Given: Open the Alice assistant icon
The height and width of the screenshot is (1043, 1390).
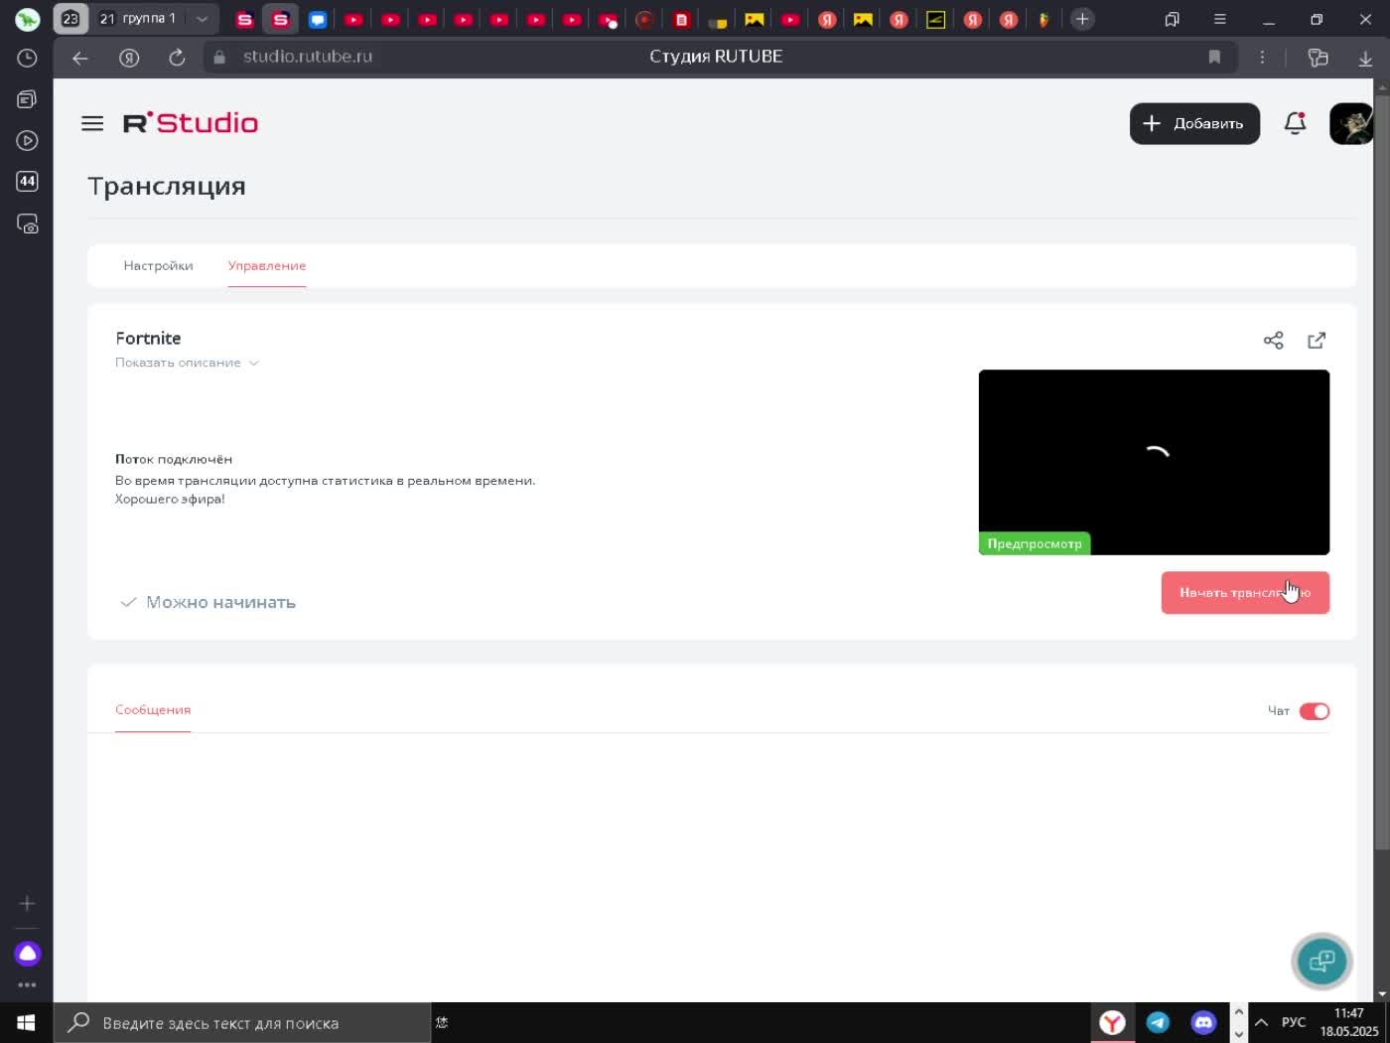Looking at the screenshot, I should tap(27, 954).
